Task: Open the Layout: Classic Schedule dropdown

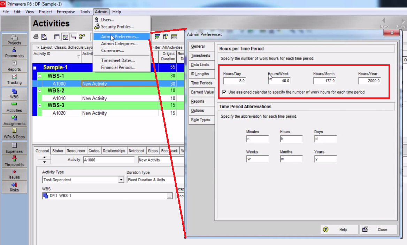Action: coord(38,47)
